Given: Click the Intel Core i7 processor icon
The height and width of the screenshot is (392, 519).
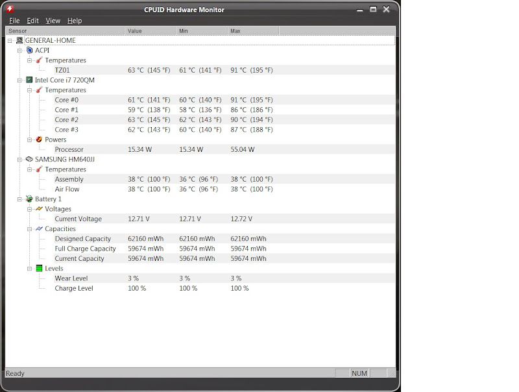Looking at the screenshot, I should point(29,80).
